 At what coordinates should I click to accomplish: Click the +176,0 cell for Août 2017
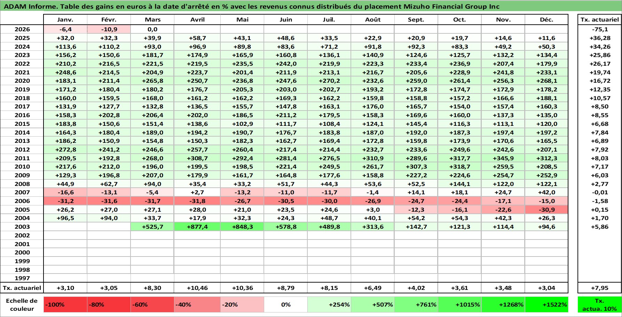pyautogui.click(x=373, y=106)
